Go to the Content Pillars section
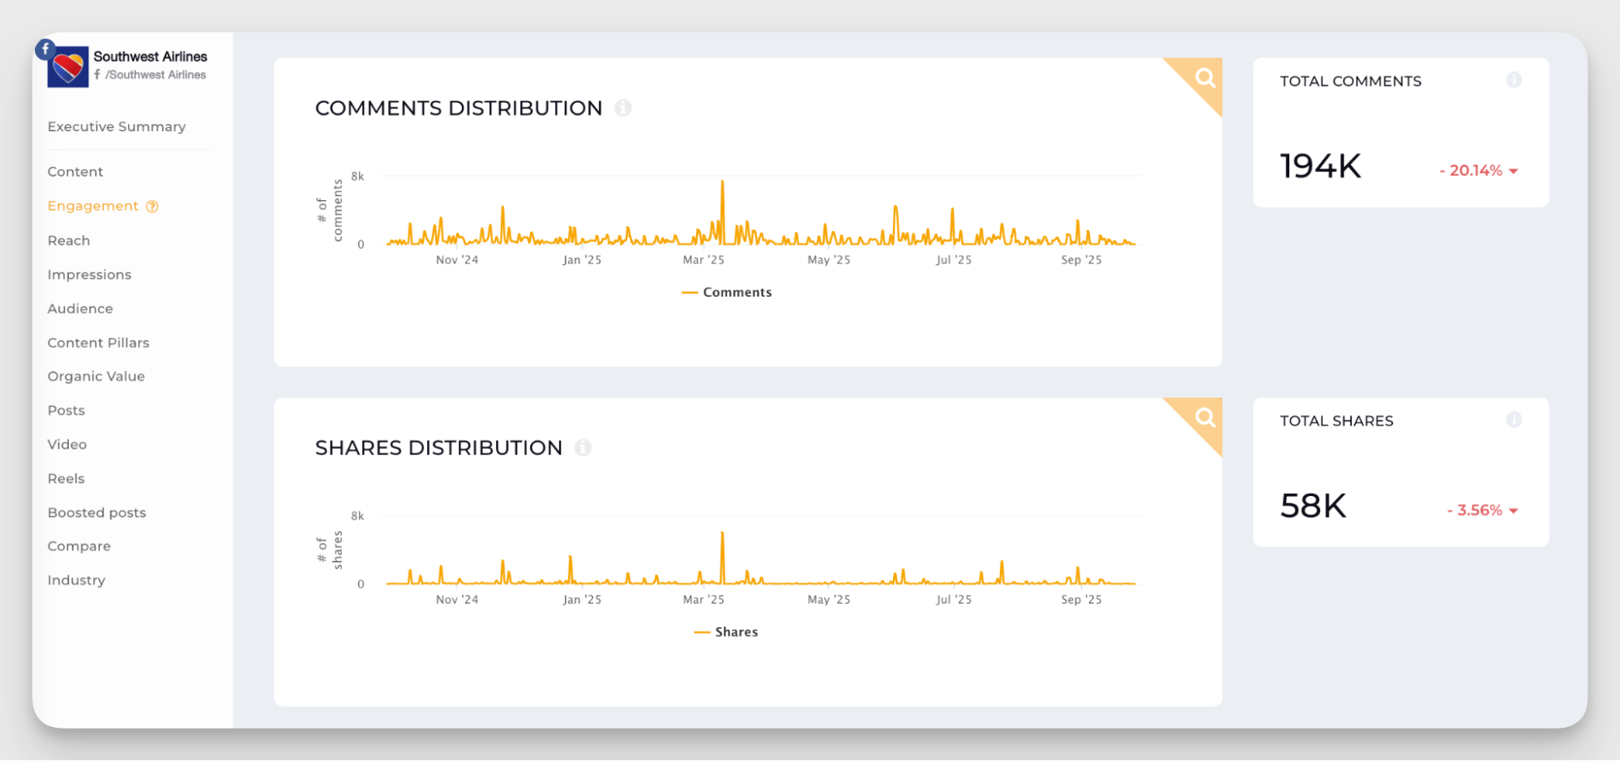Viewport: 1620px width, 761px height. [98, 343]
